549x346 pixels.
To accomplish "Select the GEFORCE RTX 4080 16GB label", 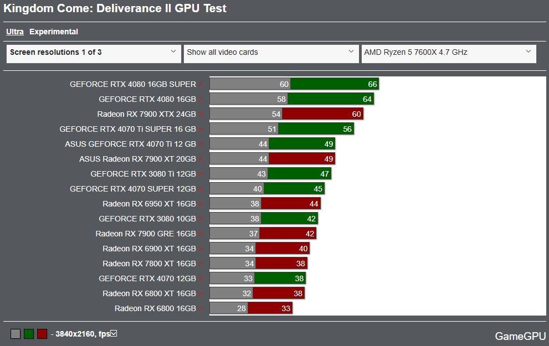I will (147, 99).
